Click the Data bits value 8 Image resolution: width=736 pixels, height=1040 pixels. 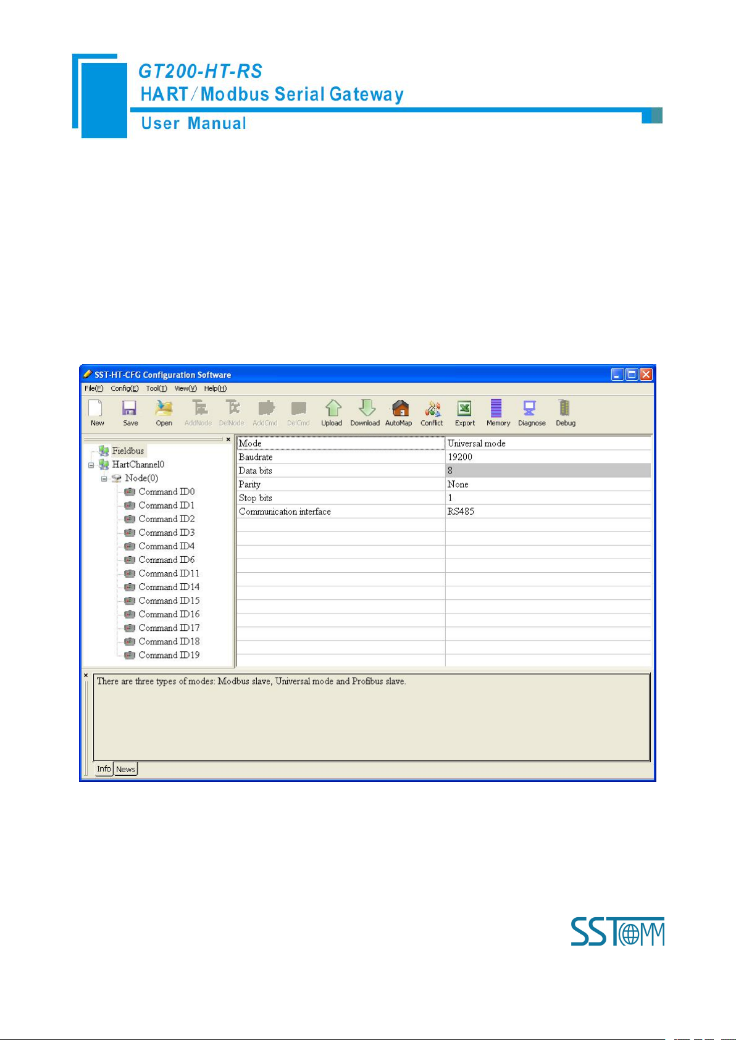click(x=548, y=470)
